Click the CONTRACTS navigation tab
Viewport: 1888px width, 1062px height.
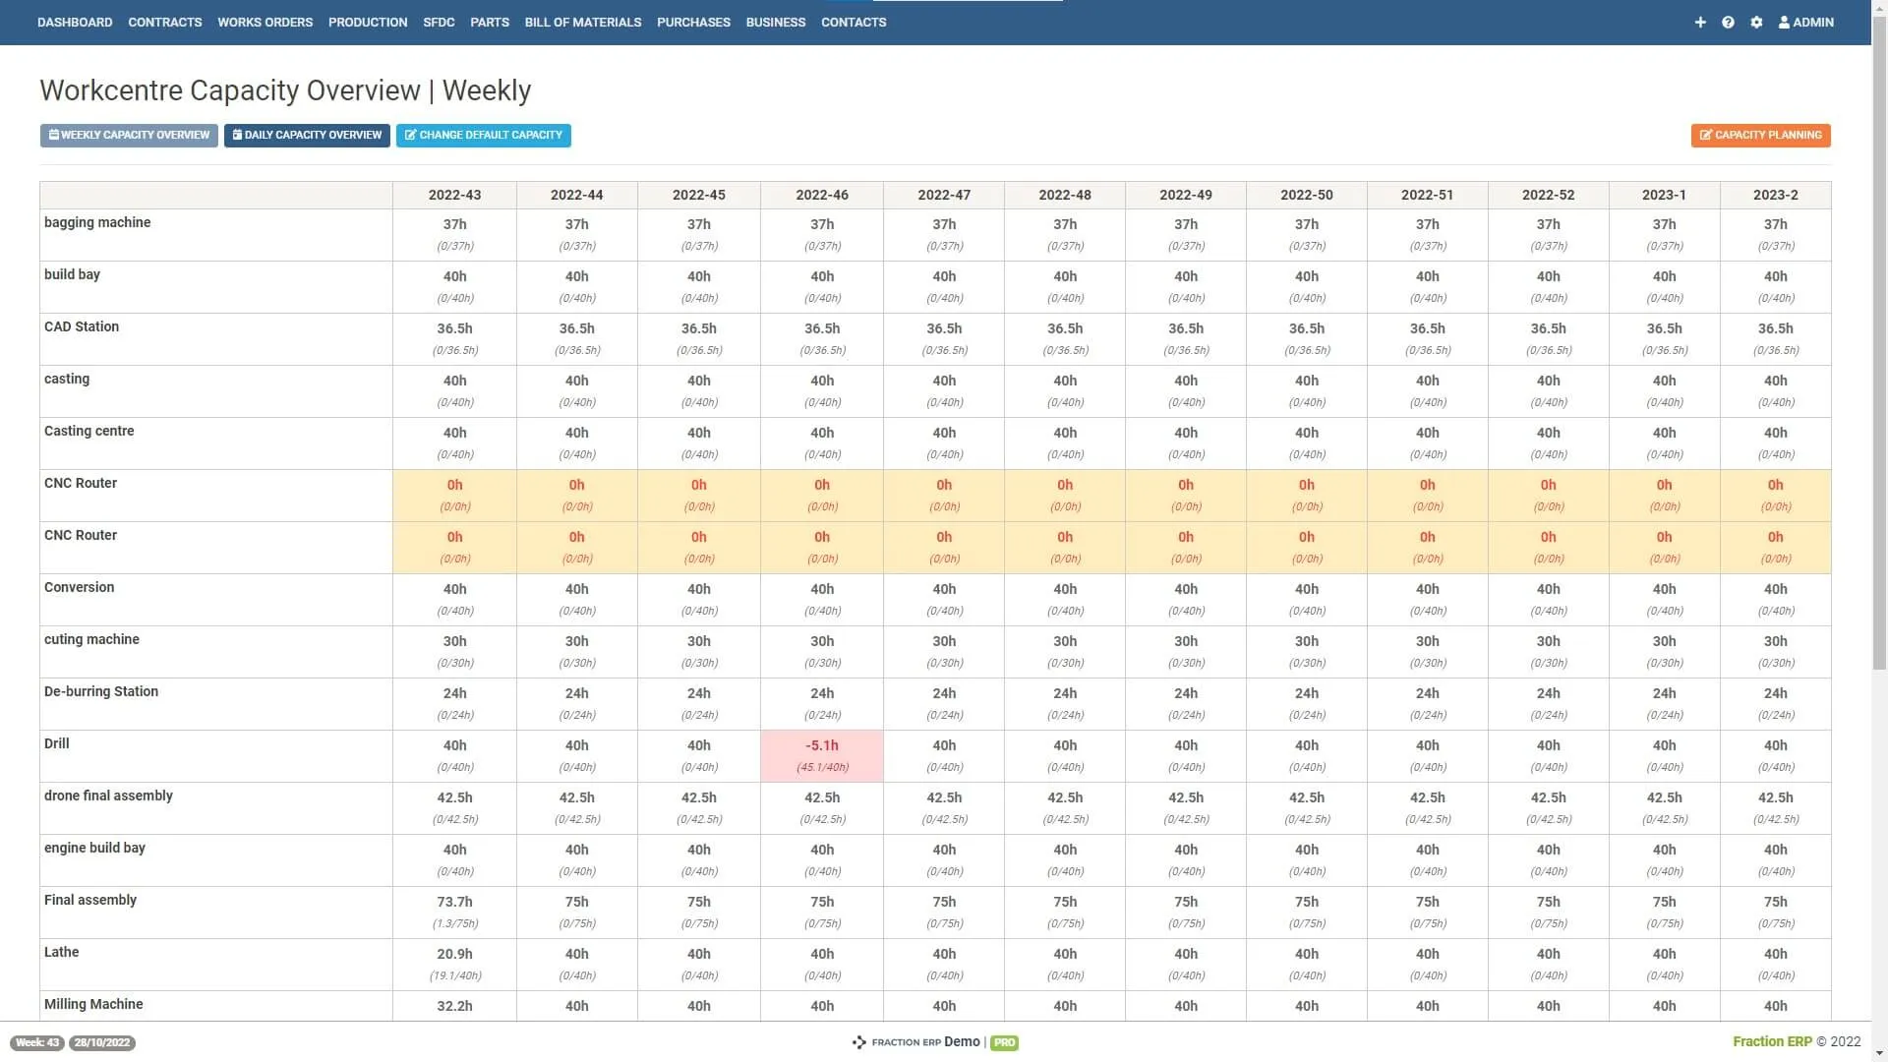(x=163, y=22)
